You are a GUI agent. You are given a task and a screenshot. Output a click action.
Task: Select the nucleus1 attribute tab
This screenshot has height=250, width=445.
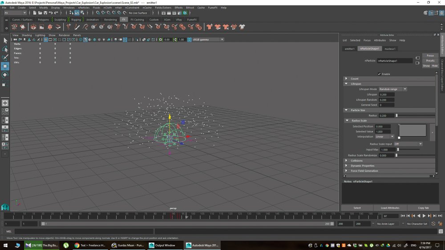tap(390, 49)
